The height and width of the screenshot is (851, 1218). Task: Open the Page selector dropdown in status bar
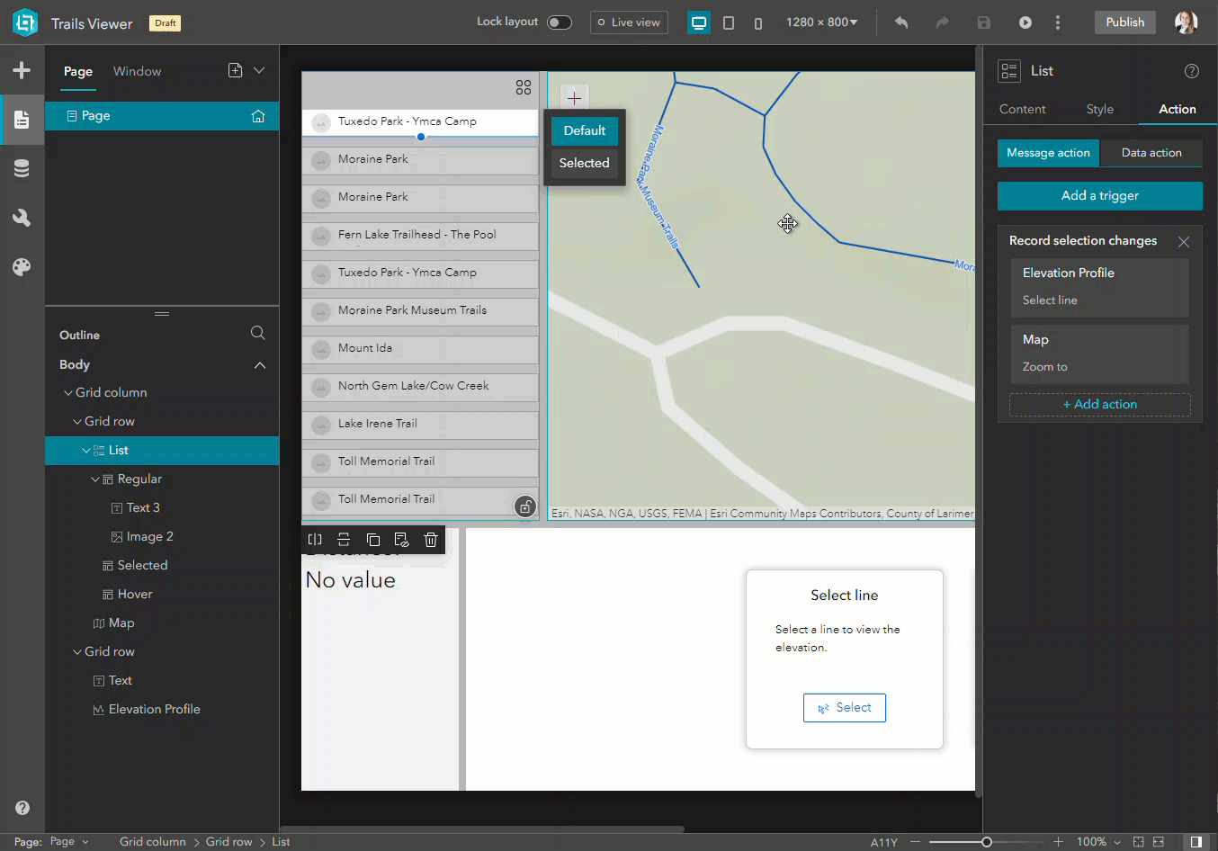coord(69,842)
